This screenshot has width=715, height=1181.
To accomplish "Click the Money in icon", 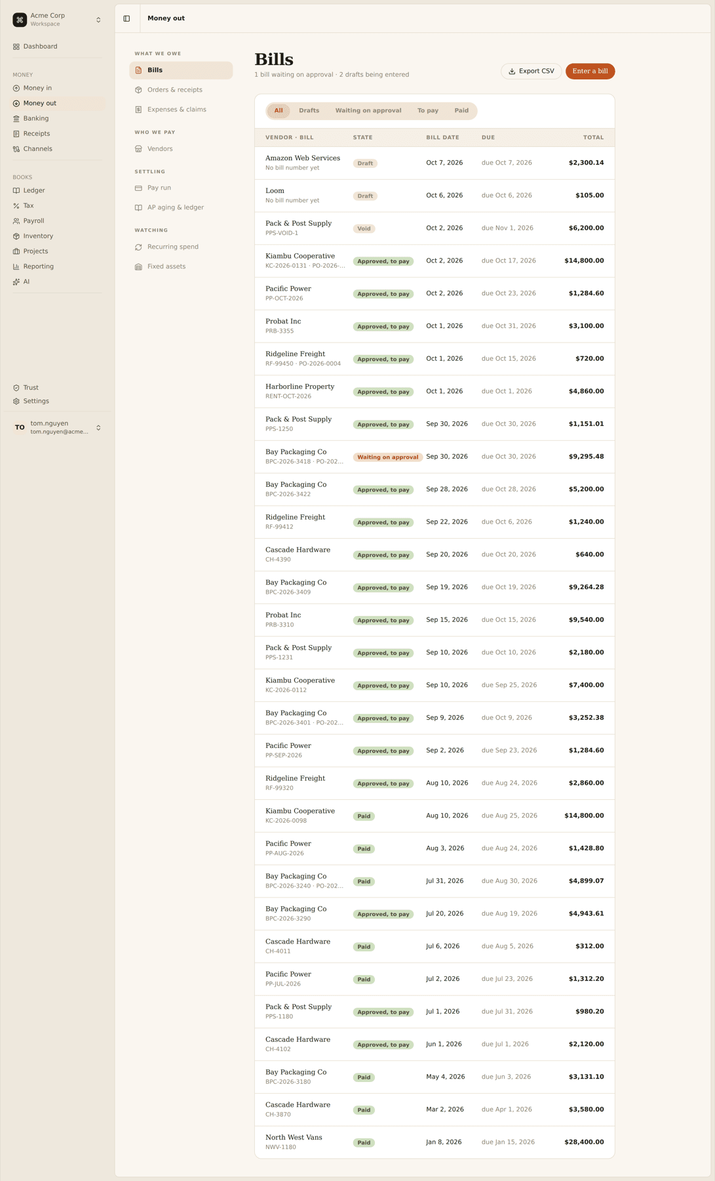I will [x=16, y=88].
